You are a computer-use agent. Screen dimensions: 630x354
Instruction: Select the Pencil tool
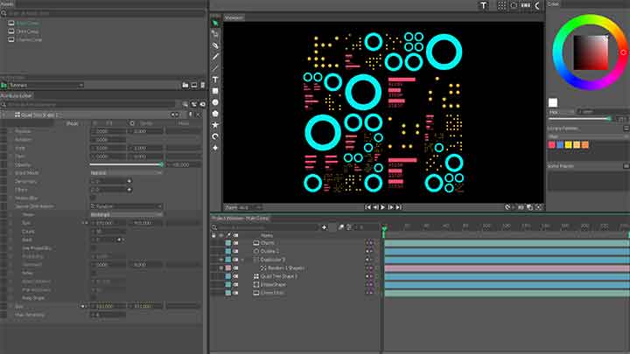(x=215, y=57)
